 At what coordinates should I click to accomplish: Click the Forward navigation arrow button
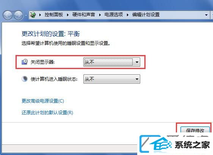pyautogui.click(x=19, y=15)
